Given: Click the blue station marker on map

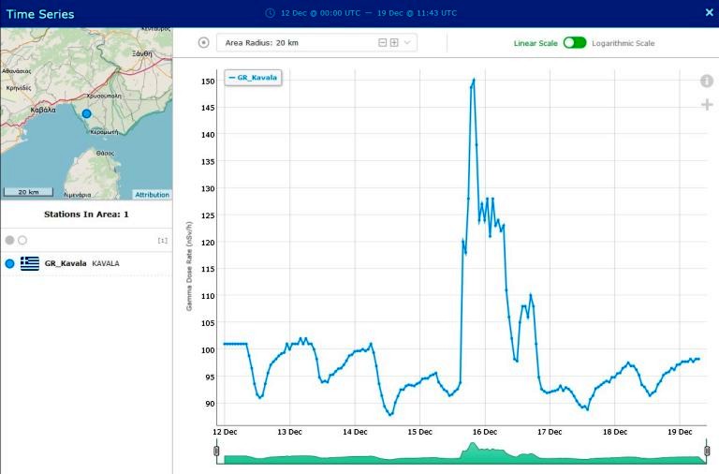Looking at the screenshot, I should (86, 113).
